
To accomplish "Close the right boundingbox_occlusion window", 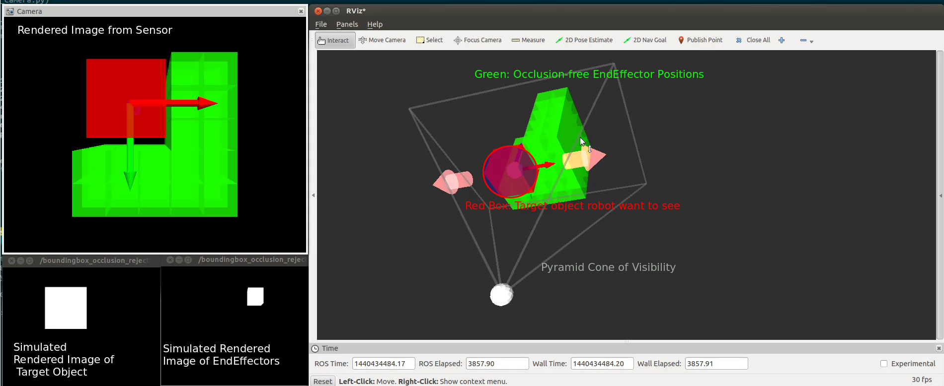I will coord(170,259).
